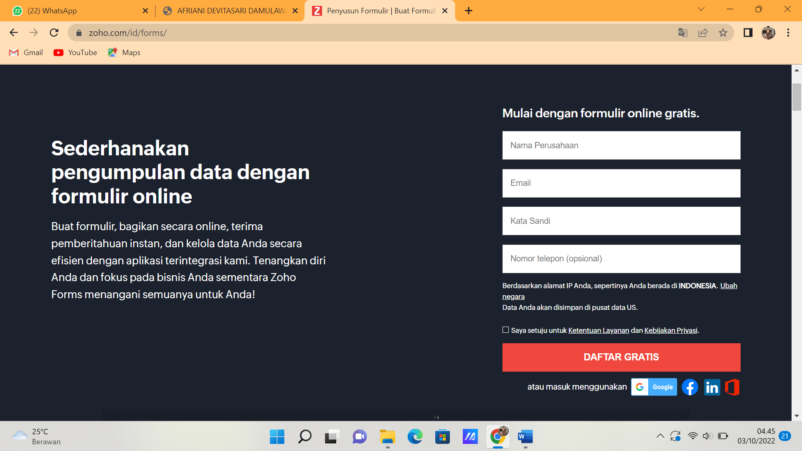Open the battery status icon
The image size is (802, 451).
point(723,436)
